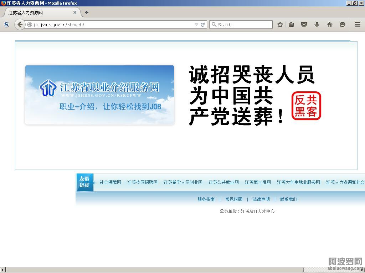The height and width of the screenshot is (273, 365).
Task: Go back using the browser back arrow
Action: point(20,25)
